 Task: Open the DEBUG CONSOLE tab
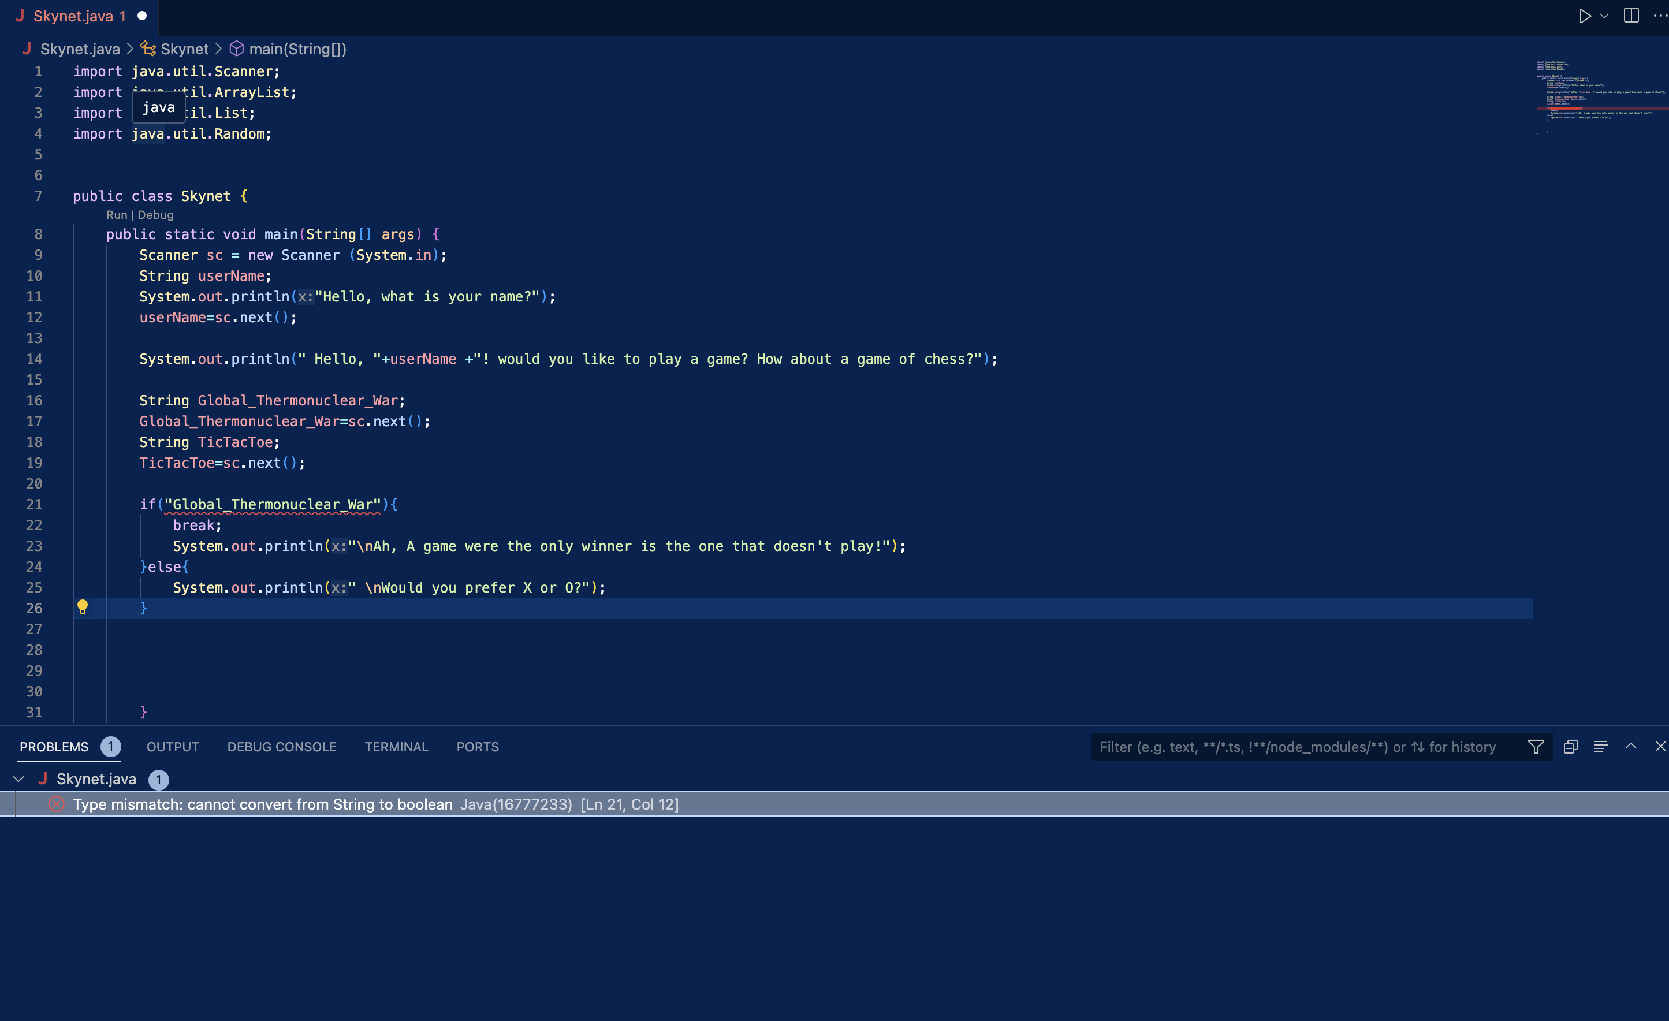[x=281, y=747]
